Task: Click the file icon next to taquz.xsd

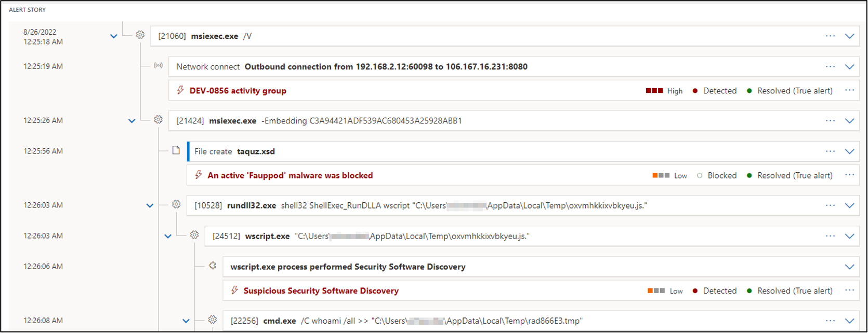Action: pos(176,150)
